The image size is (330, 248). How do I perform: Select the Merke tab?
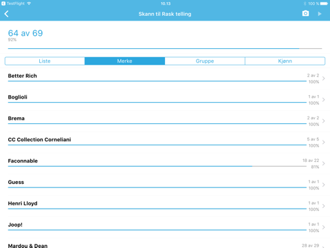click(x=124, y=61)
